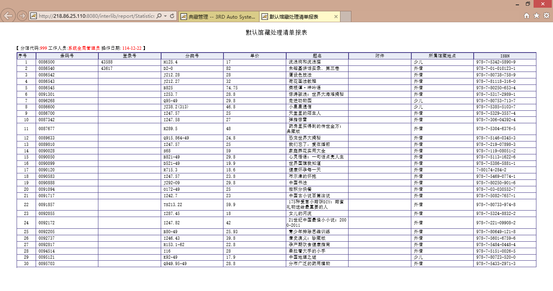Image resolution: width=553 pixels, height=291 pixels.
Task: Click the search magnifier in address bar
Action: pyautogui.click(x=159, y=16)
